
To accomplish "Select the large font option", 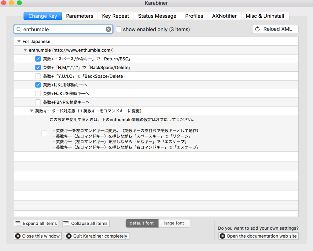I will tap(174, 223).
